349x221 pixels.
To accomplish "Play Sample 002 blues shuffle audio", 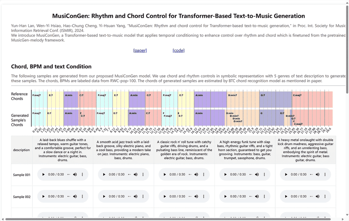I will (43, 196).
